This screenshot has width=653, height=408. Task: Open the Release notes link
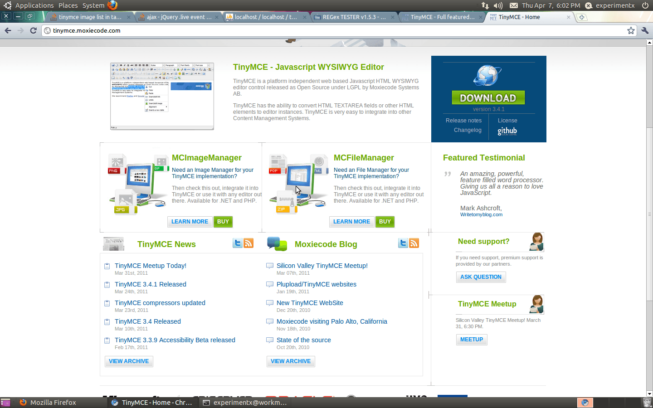pyautogui.click(x=463, y=121)
